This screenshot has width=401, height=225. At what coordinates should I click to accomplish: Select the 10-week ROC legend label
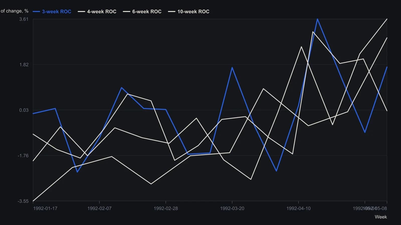click(193, 11)
